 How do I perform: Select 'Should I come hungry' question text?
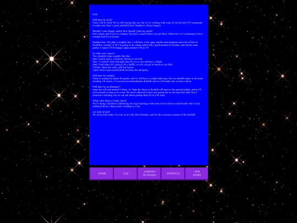point(123,31)
